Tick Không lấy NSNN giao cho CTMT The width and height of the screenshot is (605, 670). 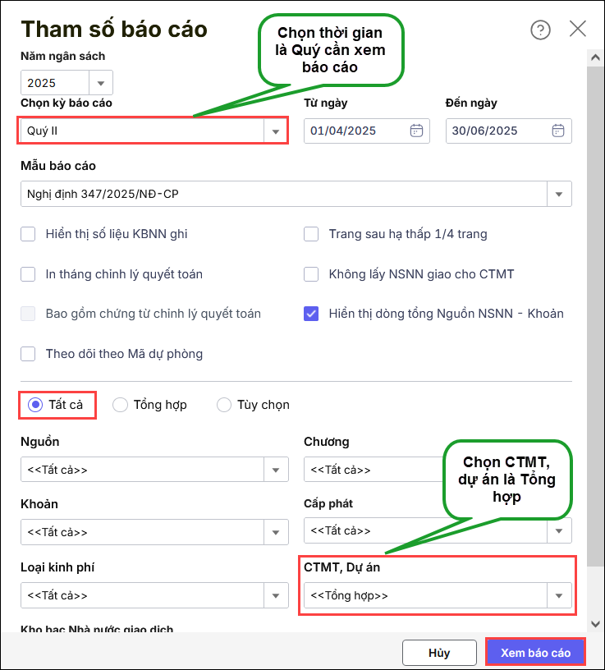(311, 274)
